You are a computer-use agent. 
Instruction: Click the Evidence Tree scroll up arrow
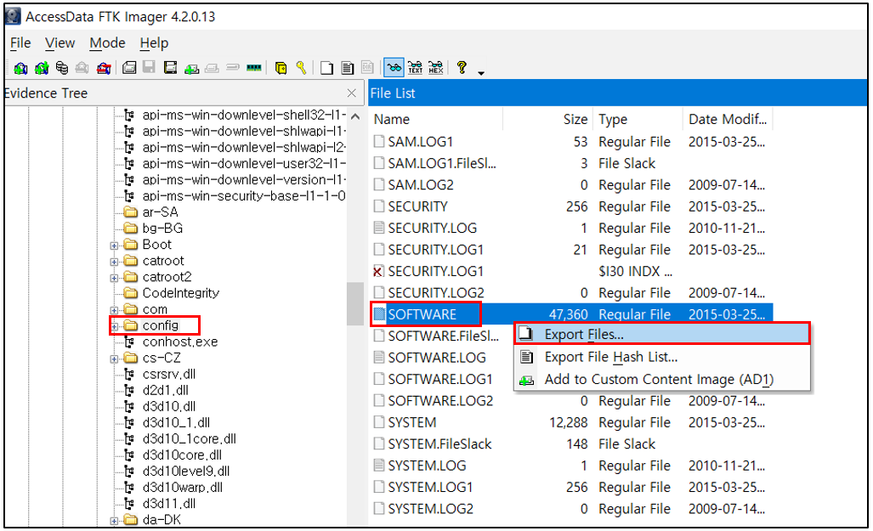pyautogui.click(x=355, y=117)
